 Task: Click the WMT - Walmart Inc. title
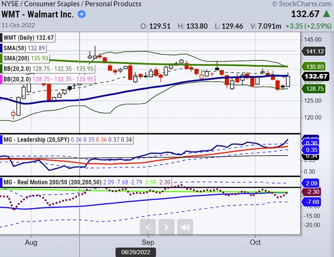(37, 14)
